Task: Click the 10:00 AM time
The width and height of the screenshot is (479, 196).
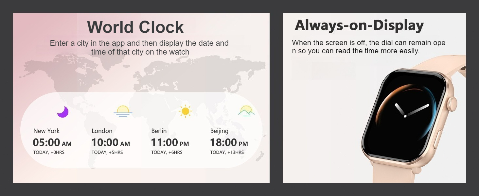Action: pyautogui.click(x=111, y=143)
